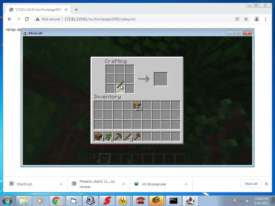Click the 12:40 PM clock

261,199
